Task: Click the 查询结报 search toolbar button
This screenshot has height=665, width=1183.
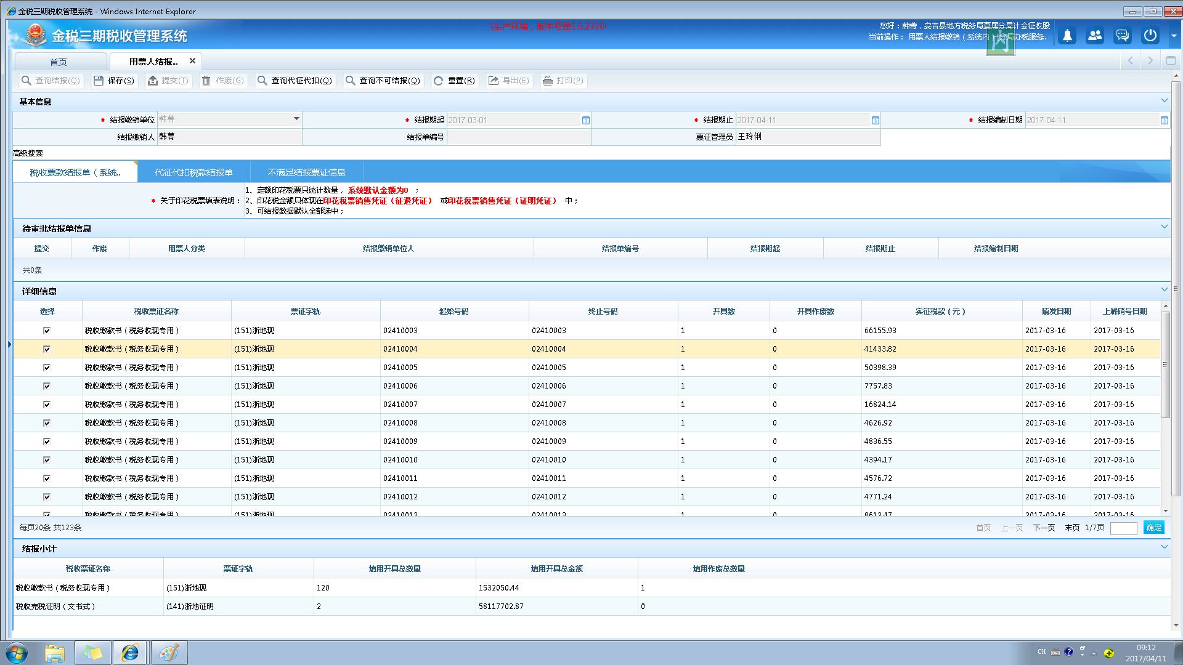Action: click(51, 81)
